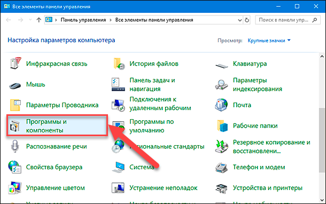Open Taskbar and navigation icon
This screenshot has width=326, height=204.
coord(118,84)
